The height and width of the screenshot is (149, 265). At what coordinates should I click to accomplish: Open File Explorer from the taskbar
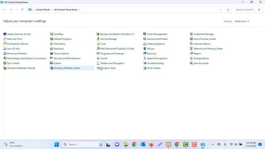coord(125,144)
